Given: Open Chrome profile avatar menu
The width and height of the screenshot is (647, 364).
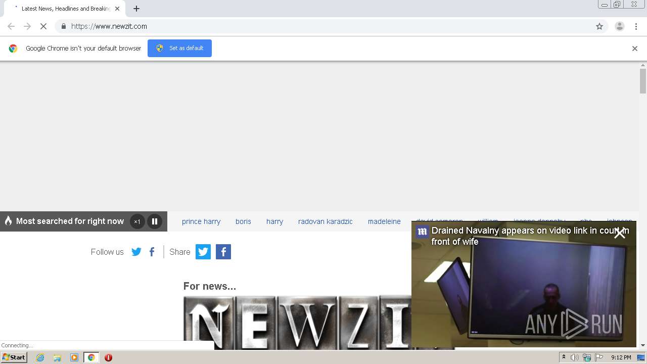Looking at the screenshot, I should click(x=620, y=26).
